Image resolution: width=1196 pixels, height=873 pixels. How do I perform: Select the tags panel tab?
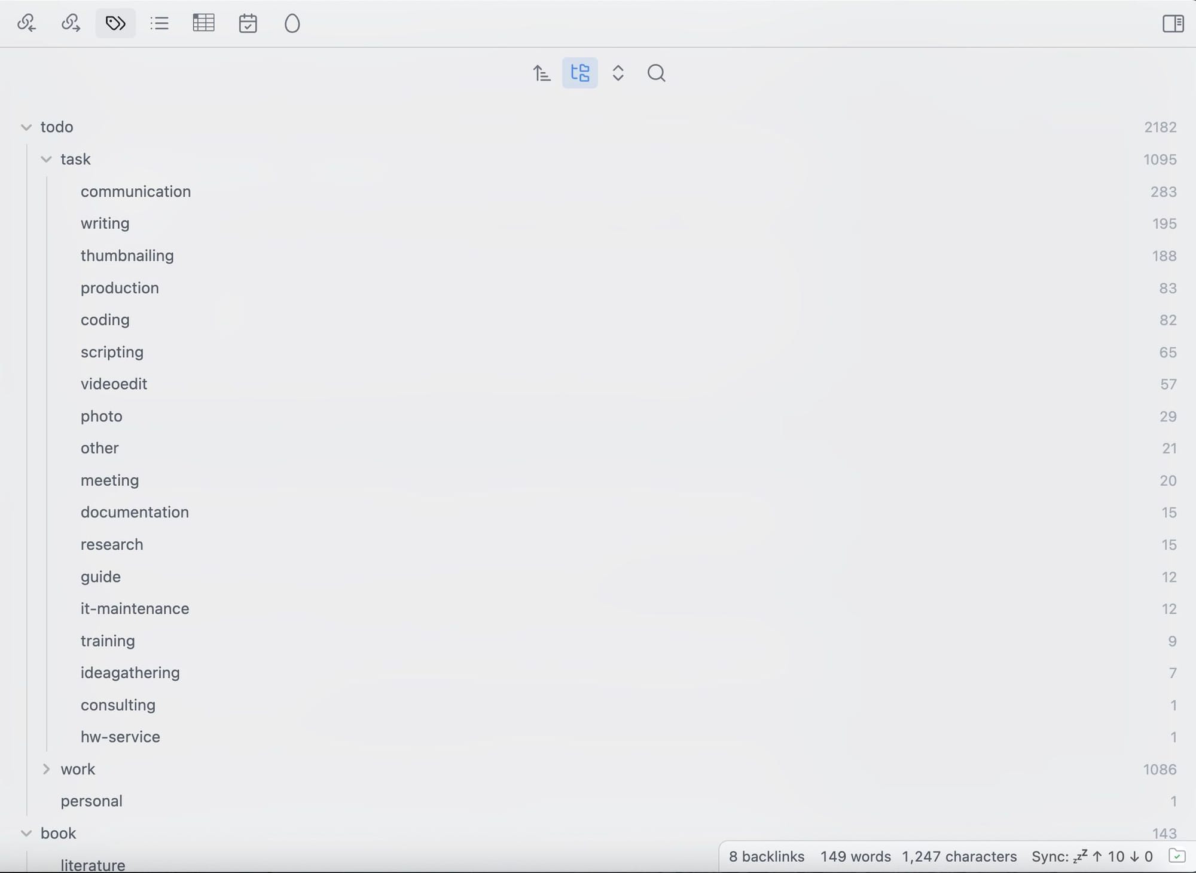(115, 23)
